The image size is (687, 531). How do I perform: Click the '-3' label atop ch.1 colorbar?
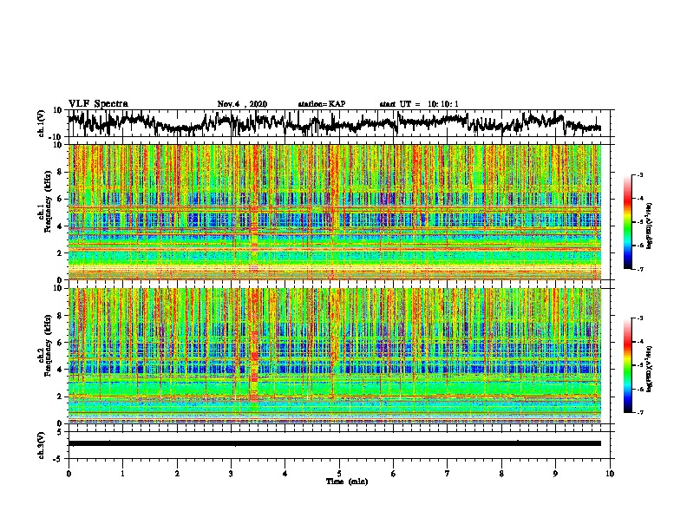point(639,174)
